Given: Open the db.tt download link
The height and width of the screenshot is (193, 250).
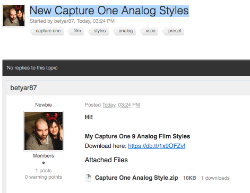Looking at the screenshot, I should point(157,146).
